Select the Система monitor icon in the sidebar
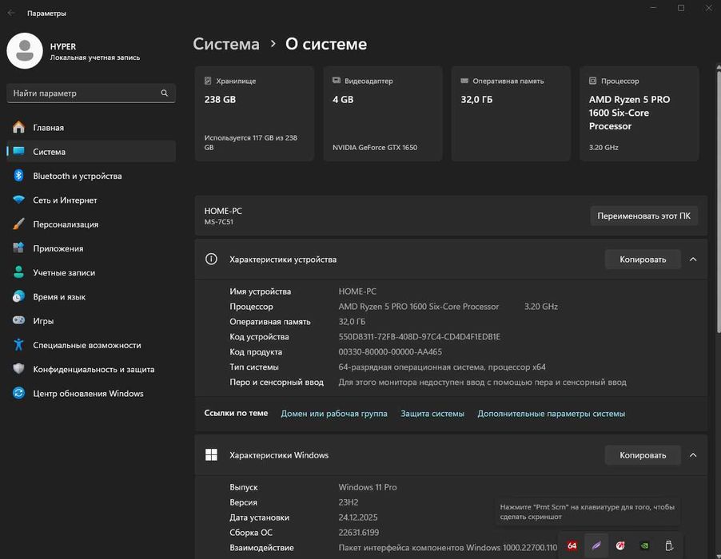This screenshot has width=721, height=559. [19, 151]
